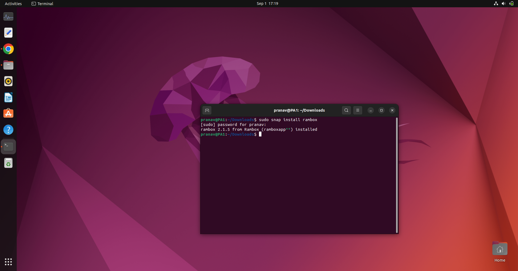Open LibreOffice Writer from the dock
Screen dimensions: 518x271
coord(8,97)
